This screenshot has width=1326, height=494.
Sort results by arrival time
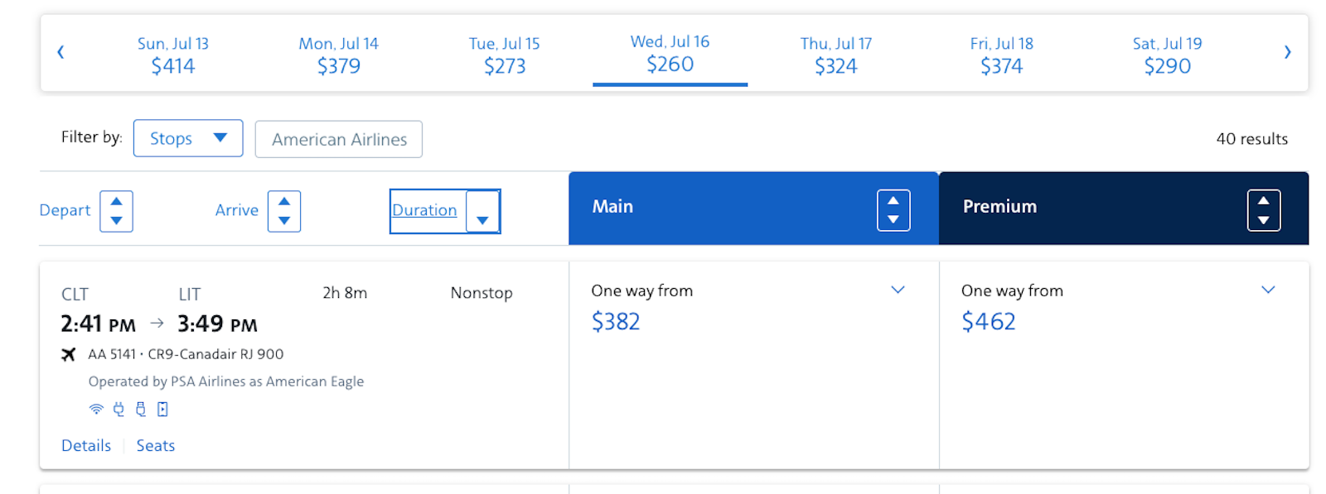[284, 211]
